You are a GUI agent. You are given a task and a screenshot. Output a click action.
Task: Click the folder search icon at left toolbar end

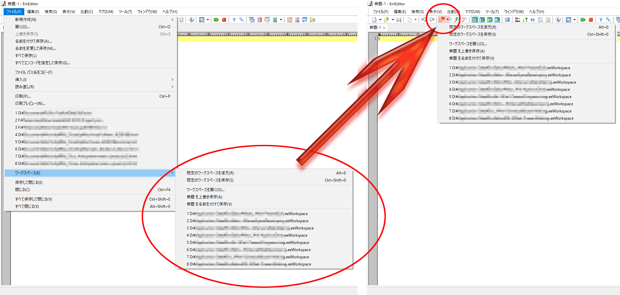click(312, 20)
